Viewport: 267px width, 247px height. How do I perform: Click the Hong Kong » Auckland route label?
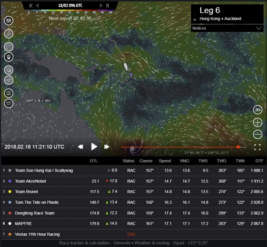click(220, 19)
